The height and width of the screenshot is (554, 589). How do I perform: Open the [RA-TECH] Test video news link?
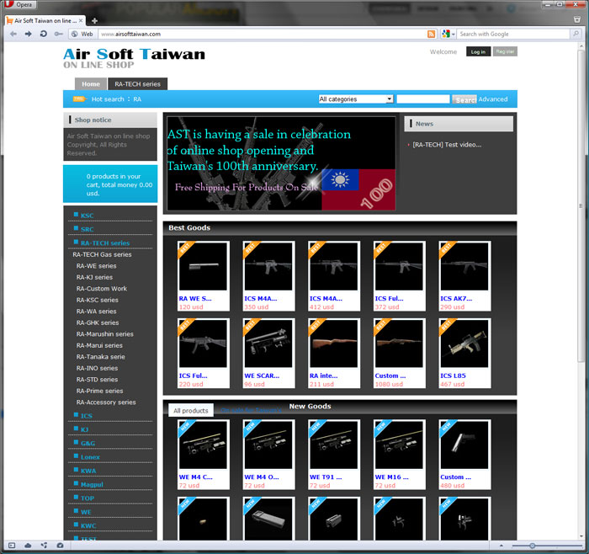tap(447, 145)
